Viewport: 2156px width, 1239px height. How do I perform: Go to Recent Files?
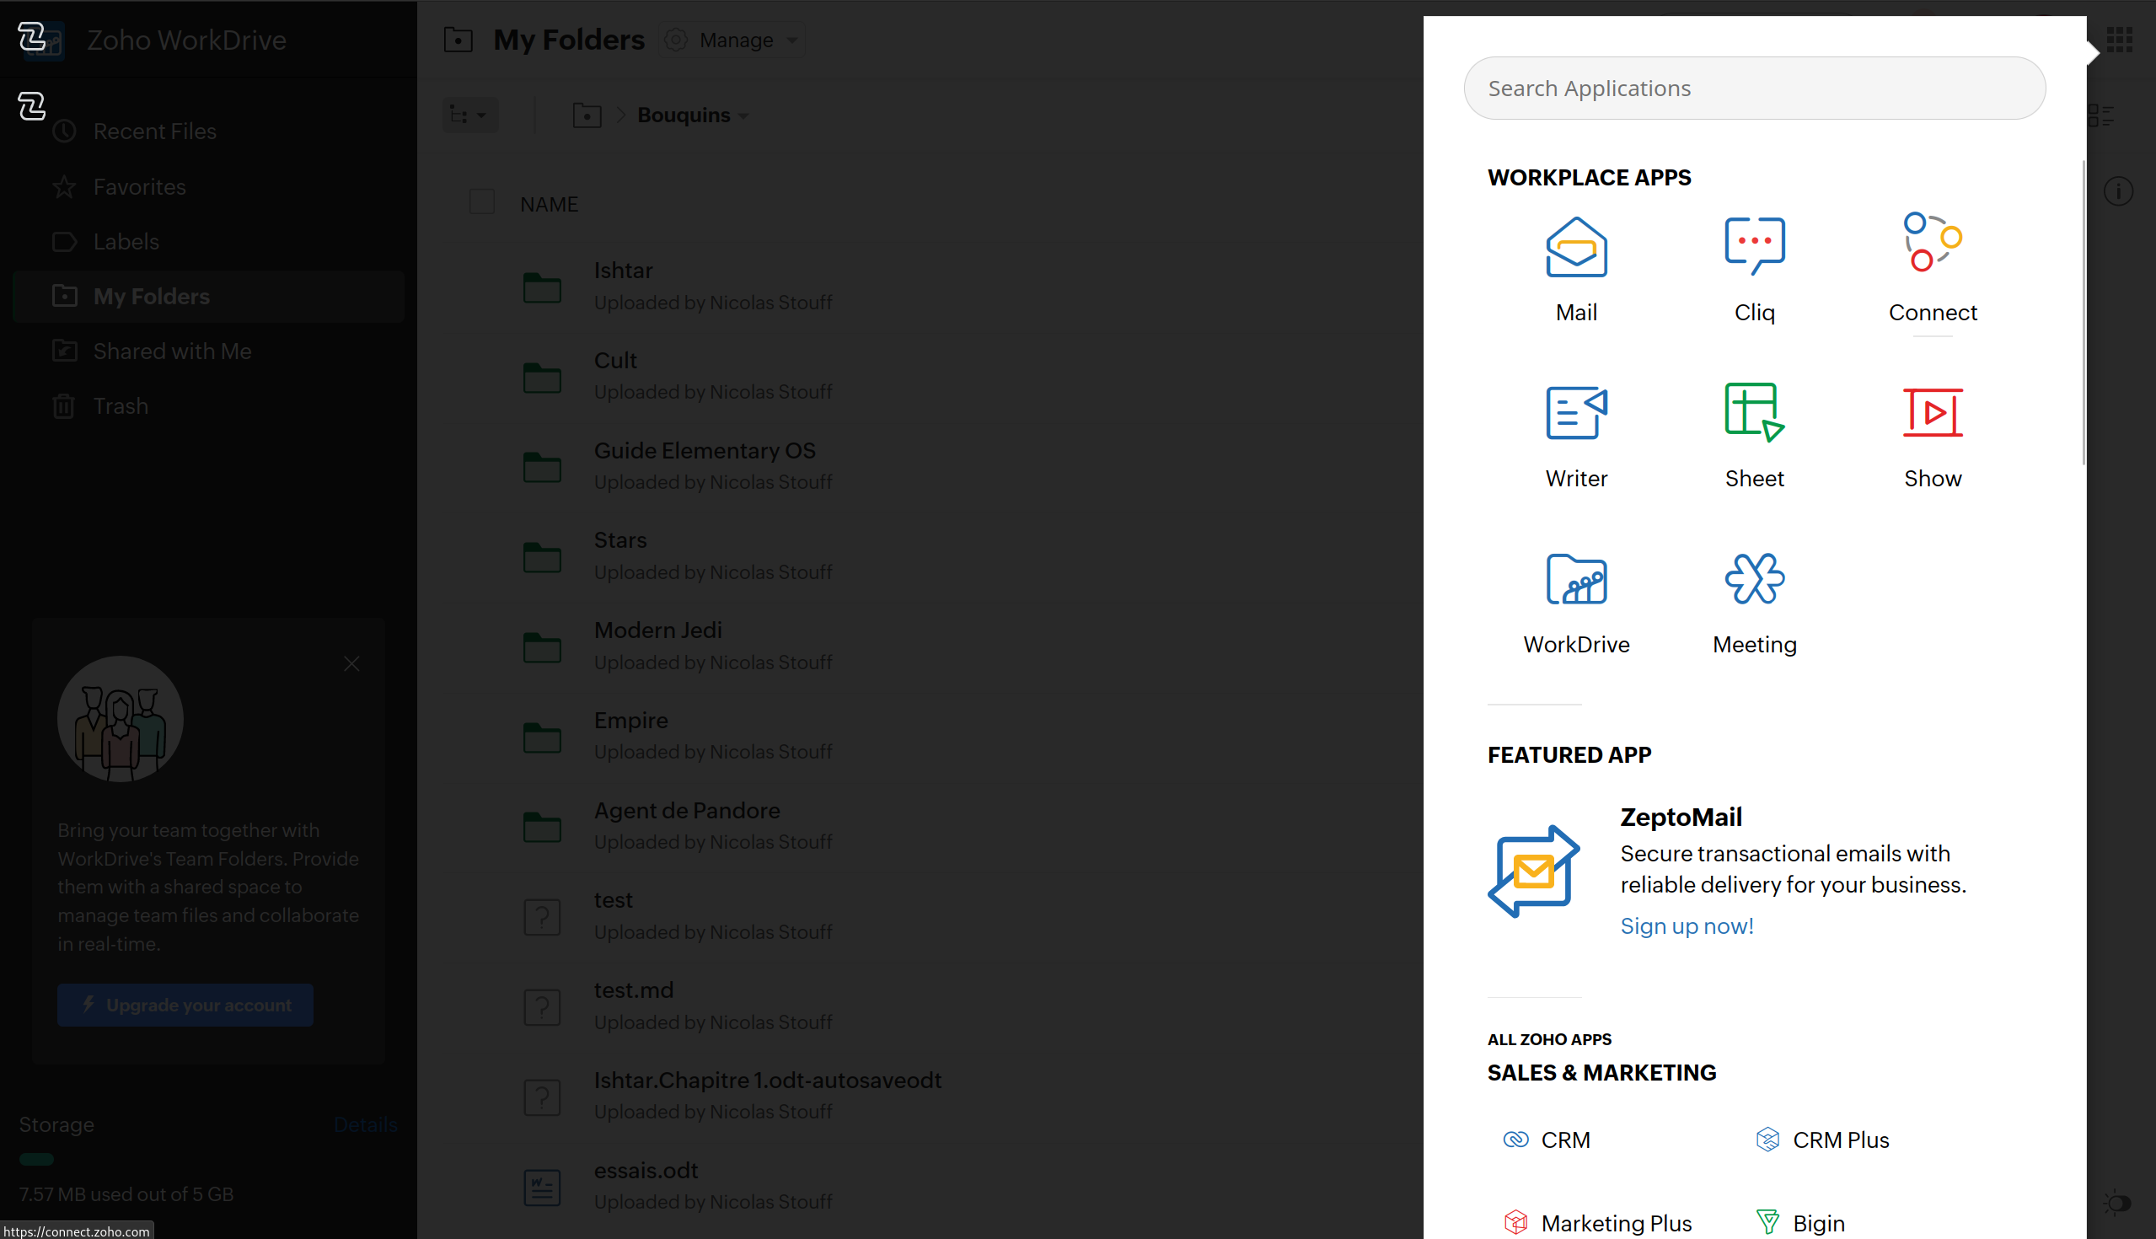click(155, 131)
